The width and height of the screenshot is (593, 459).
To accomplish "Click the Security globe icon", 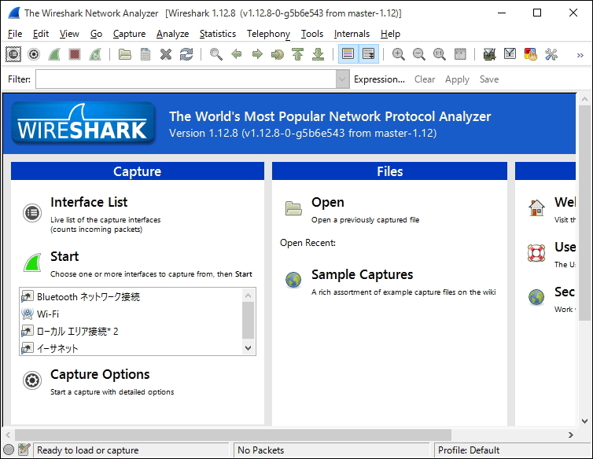I will point(536,297).
